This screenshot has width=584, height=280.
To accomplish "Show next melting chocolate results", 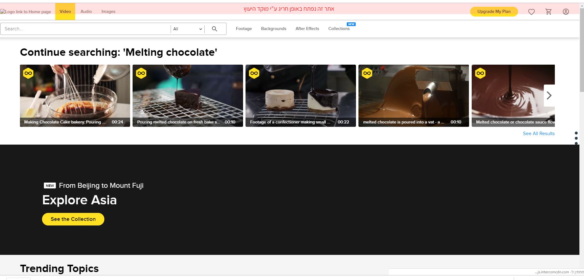I will (x=549, y=96).
